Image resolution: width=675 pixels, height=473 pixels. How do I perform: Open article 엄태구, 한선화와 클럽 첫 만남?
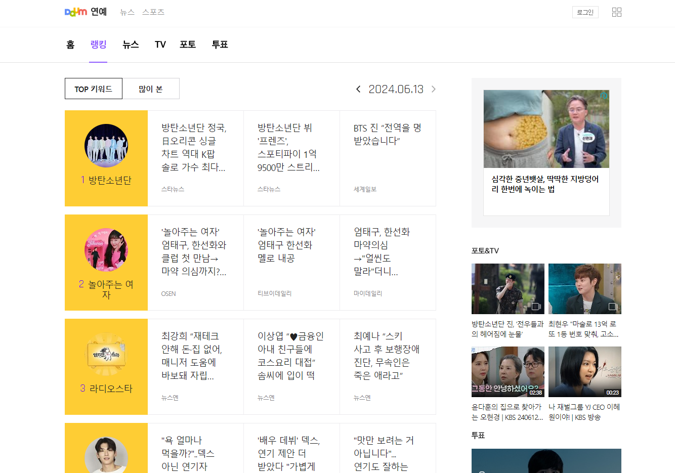click(194, 251)
